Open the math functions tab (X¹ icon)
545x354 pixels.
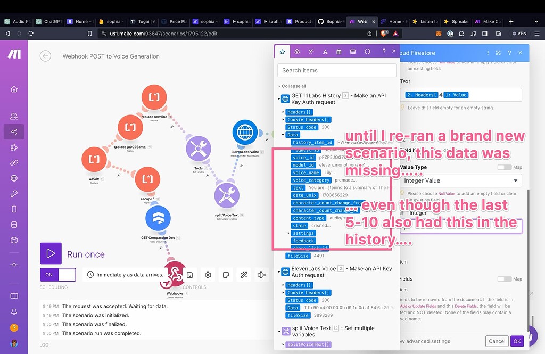point(311,52)
